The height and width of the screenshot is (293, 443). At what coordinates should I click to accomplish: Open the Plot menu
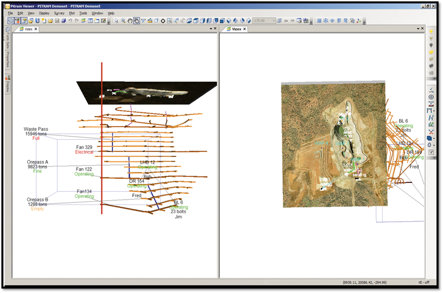click(x=72, y=13)
